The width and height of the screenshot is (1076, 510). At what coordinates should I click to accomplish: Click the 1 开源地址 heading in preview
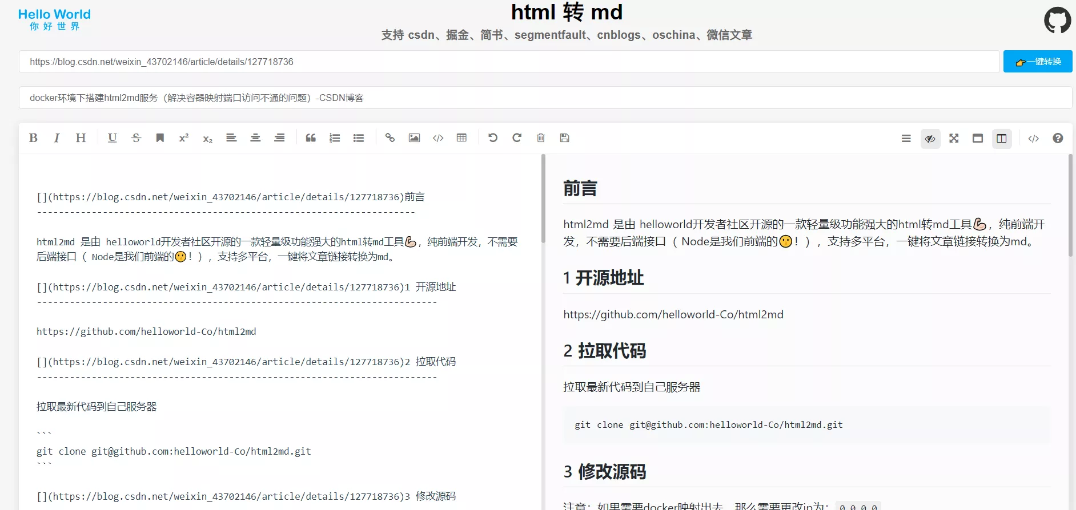tap(603, 278)
